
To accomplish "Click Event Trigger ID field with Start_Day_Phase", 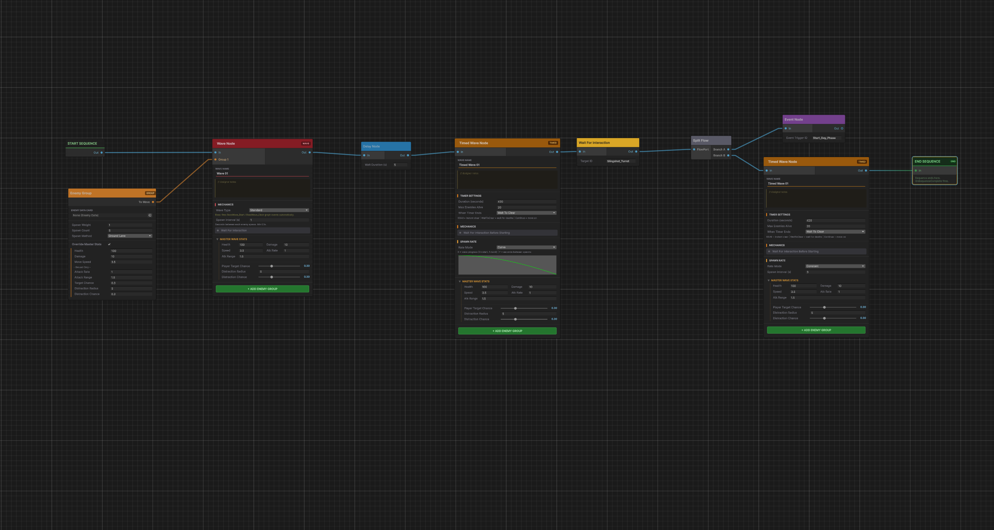I will pyautogui.click(x=827, y=138).
